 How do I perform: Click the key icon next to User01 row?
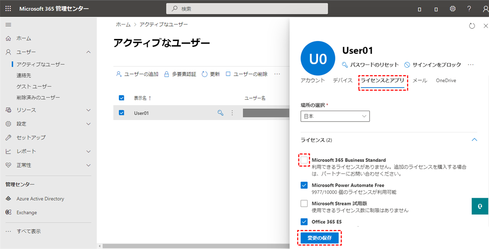pyautogui.click(x=220, y=113)
